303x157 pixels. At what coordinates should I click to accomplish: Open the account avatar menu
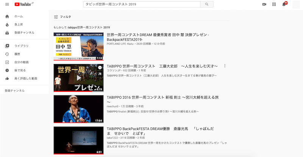coord(296,4)
